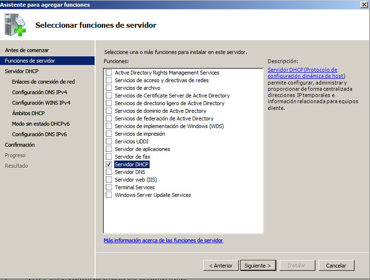The height and width of the screenshot is (280, 370).
Task: Click the Cancelar button
Action: (x=336, y=266)
